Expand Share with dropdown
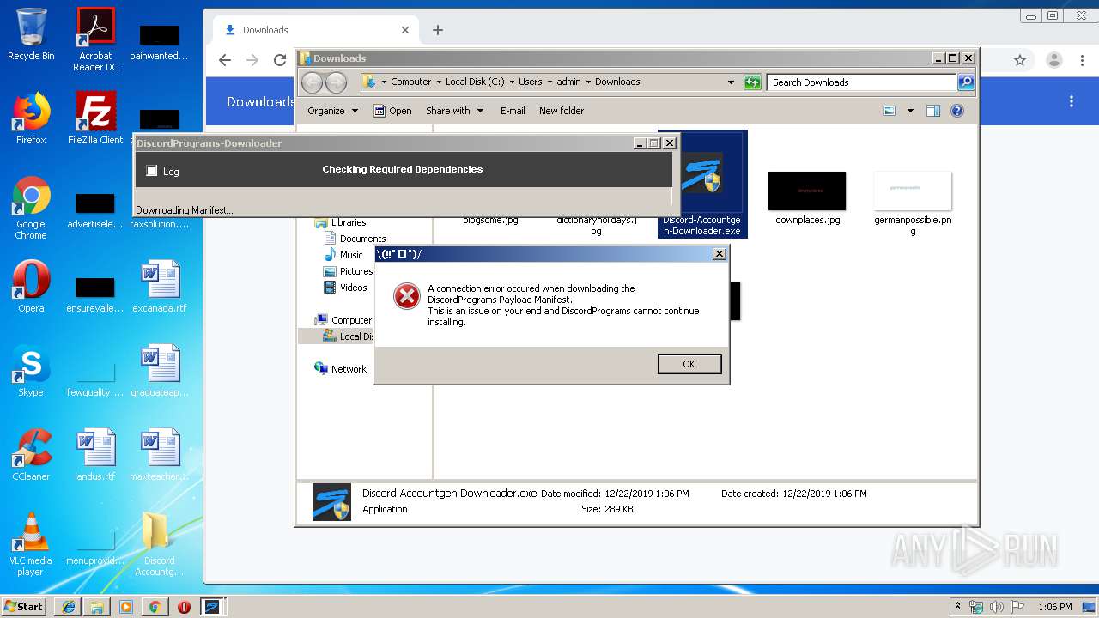The image size is (1099, 618). [x=455, y=111]
